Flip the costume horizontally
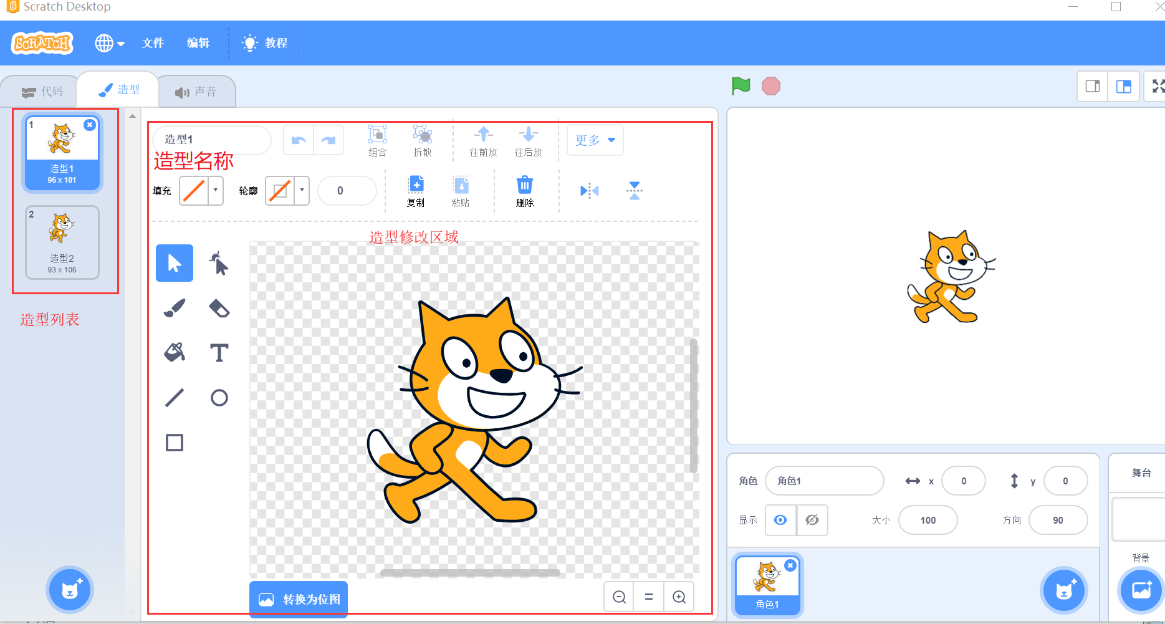This screenshot has width=1165, height=624. [590, 191]
